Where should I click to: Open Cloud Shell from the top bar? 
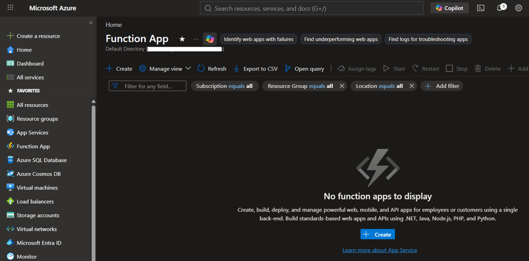tap(481, 8)
